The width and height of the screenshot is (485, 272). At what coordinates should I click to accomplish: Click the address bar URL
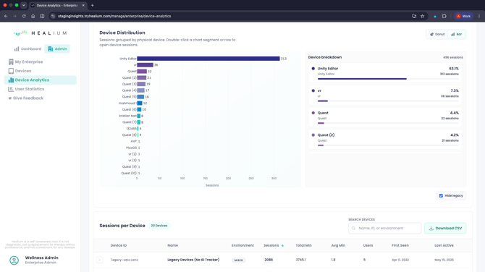tap(114, 16)
